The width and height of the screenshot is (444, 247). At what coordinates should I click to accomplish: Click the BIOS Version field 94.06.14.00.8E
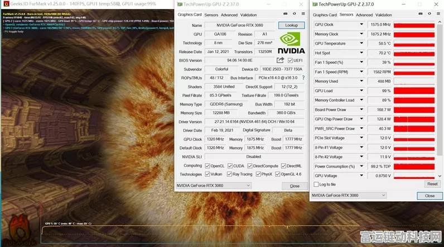[x=239, y=60]
